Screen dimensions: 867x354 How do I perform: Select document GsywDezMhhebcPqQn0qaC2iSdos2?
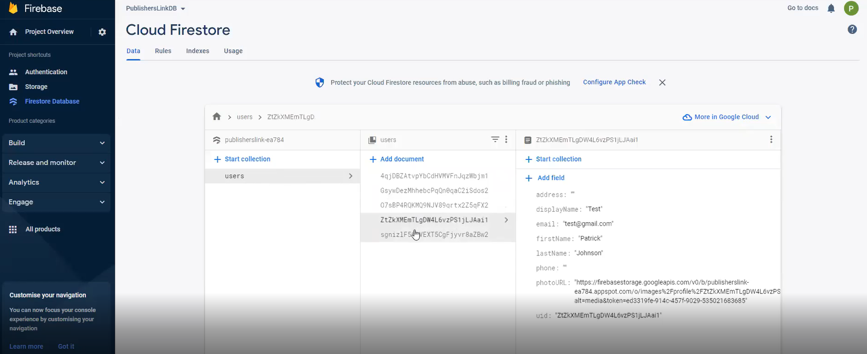pyautogui.click(x=434, y=191)
